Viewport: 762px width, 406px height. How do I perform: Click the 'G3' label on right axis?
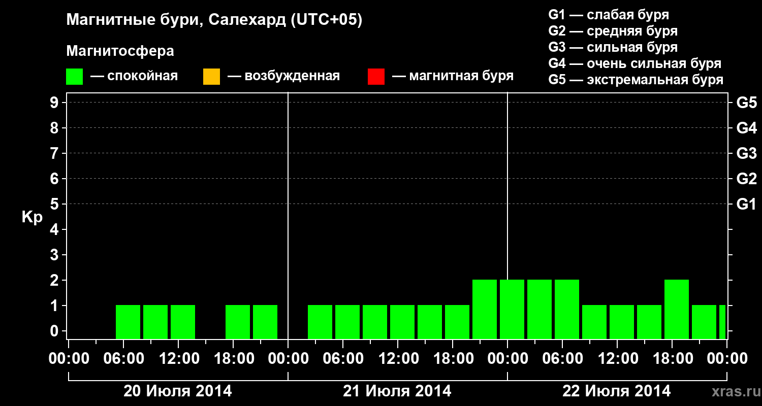point(747,153)
